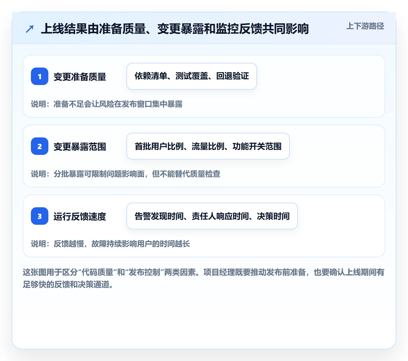Click the diagonal arrow icon beside the title
Image resolution: width=408 pixels, height=361 pixels.
(x=30, y=29)
